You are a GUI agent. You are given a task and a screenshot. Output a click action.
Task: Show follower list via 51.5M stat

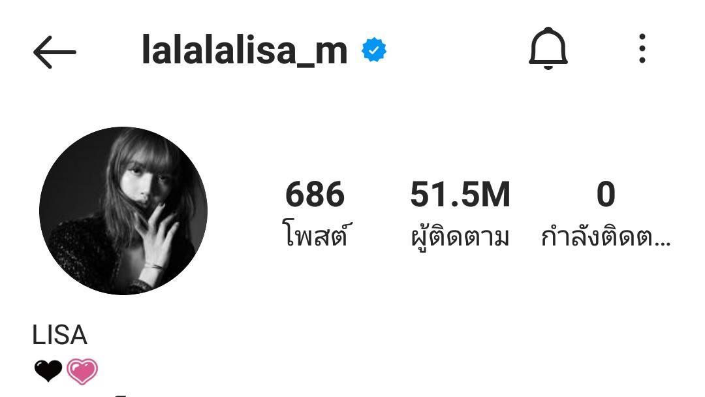(460, 194)
